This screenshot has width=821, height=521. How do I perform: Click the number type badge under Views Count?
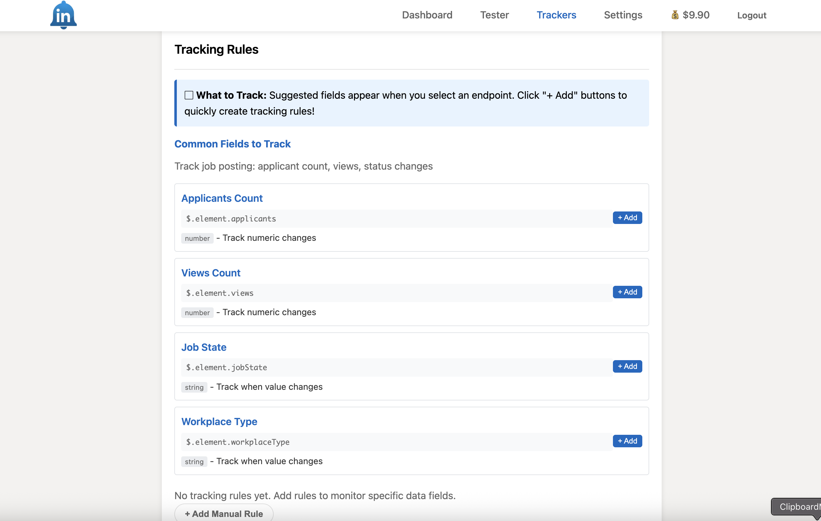click(197, 312)
